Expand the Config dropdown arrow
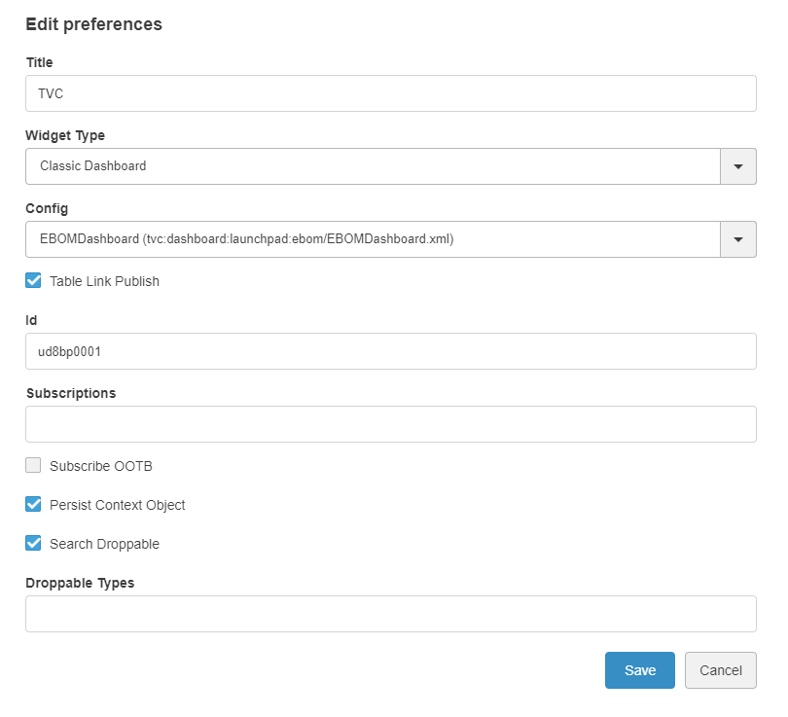Viewport: 788px width, 717px height. pyautogui.click(x=737, y=239)
